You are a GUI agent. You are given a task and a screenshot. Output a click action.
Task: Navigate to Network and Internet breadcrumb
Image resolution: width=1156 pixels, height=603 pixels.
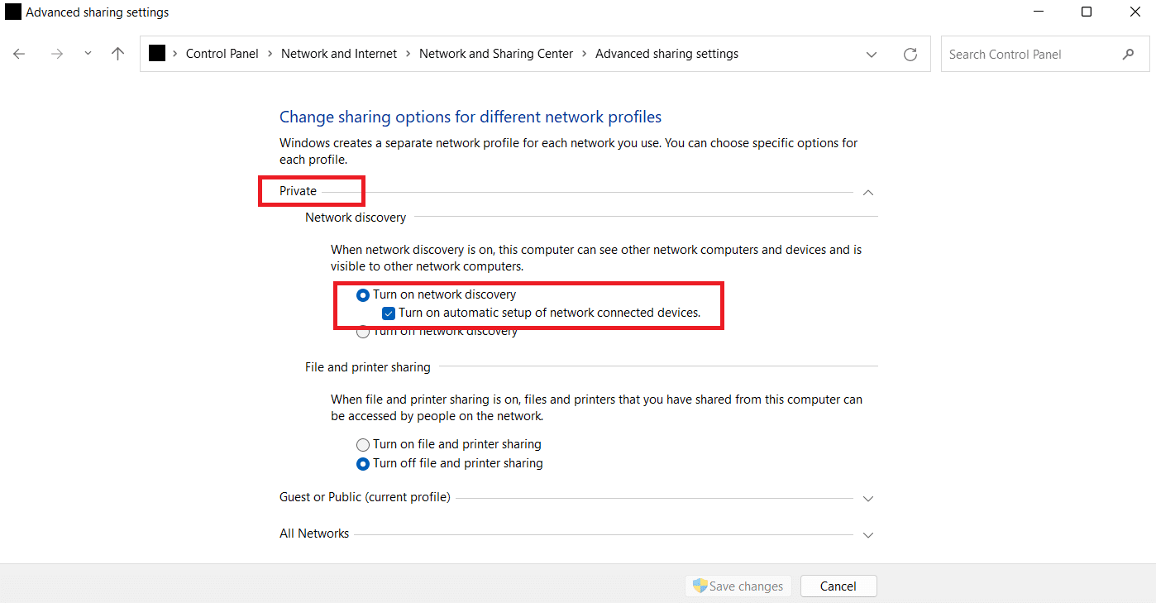click(338, 53)
